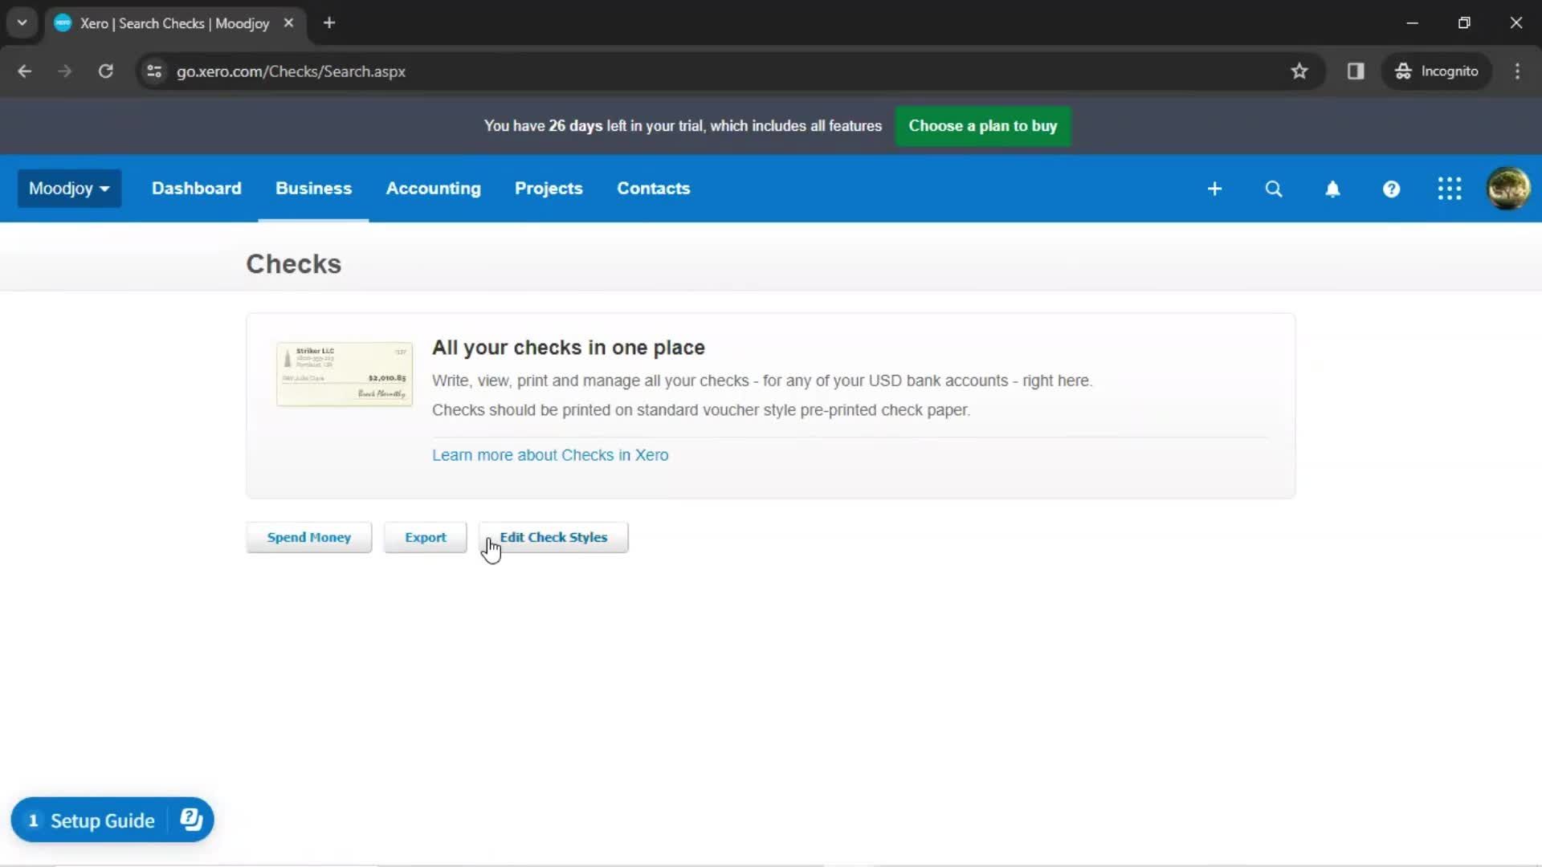
Task: Open the notifications bell
Action: pos(1332,189)
